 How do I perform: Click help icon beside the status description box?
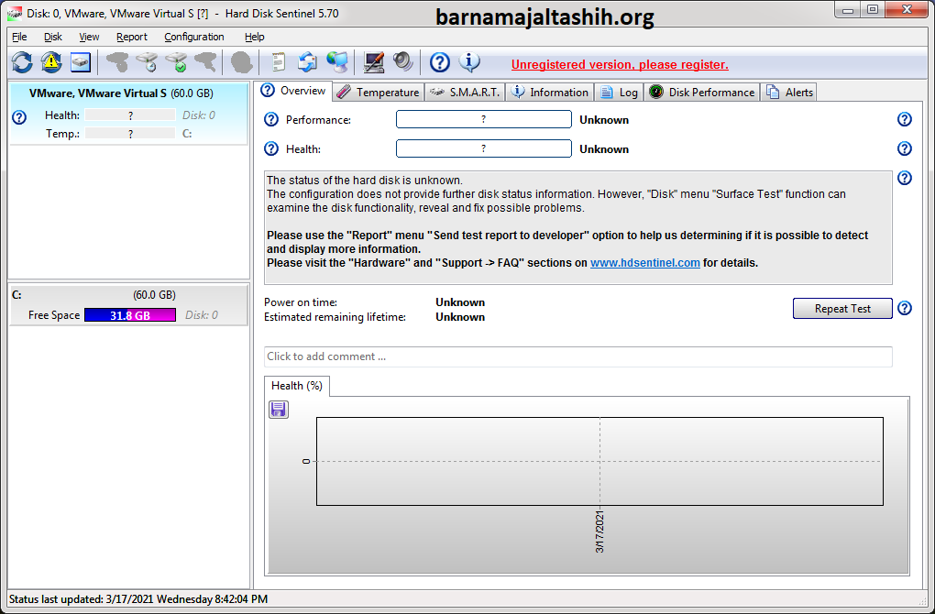905,178
